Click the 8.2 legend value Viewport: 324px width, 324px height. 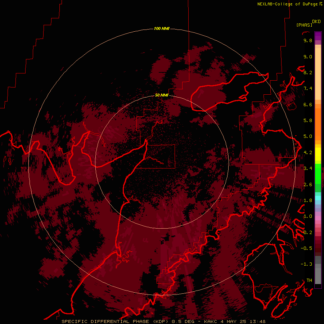tap(308, 73)
